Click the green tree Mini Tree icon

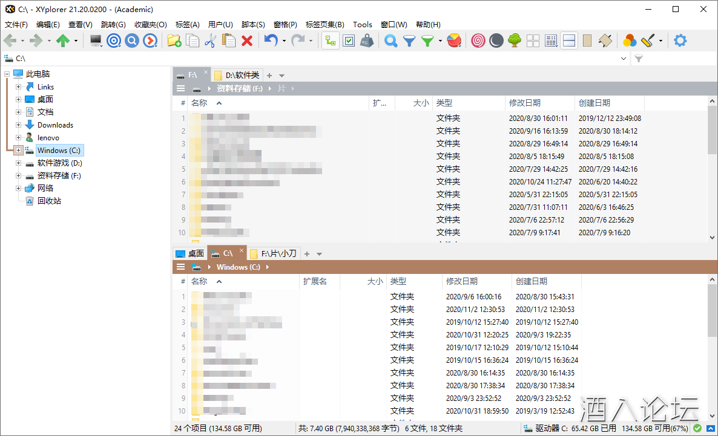[515, 41]
